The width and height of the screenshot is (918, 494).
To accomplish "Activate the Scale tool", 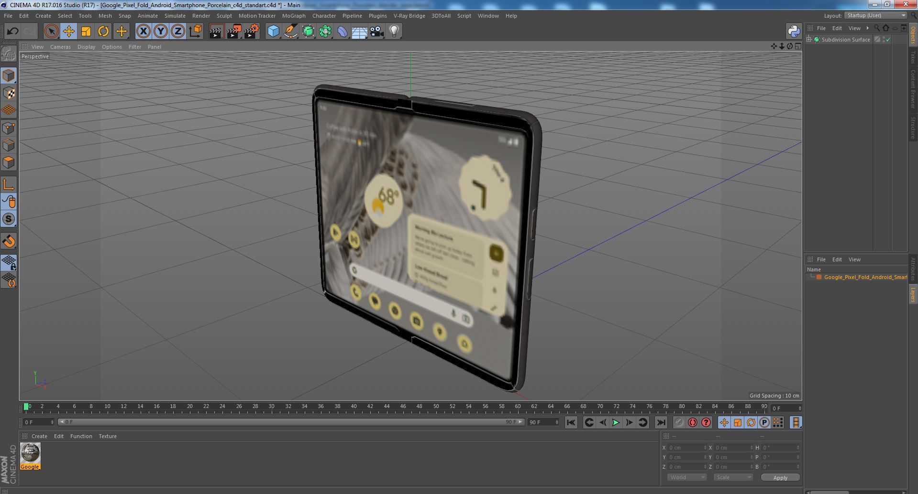I will tap(86, 32).
